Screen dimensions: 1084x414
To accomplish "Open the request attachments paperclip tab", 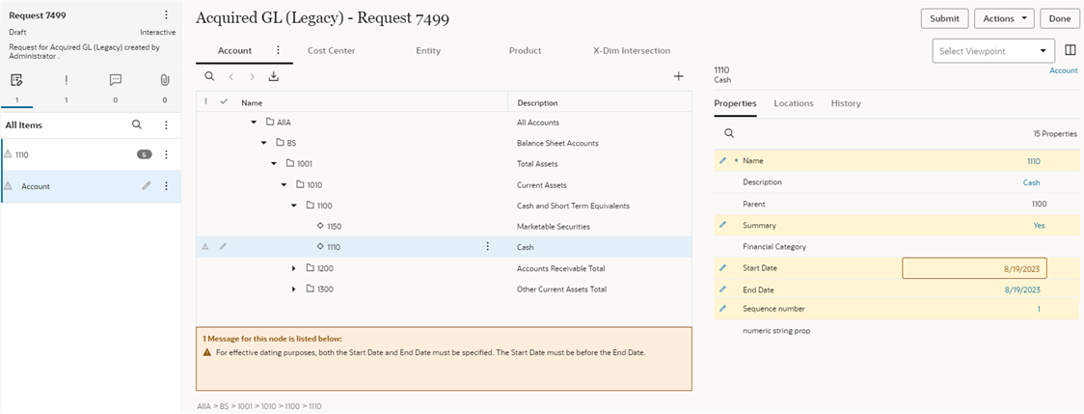I will click(x=165, y=80).
